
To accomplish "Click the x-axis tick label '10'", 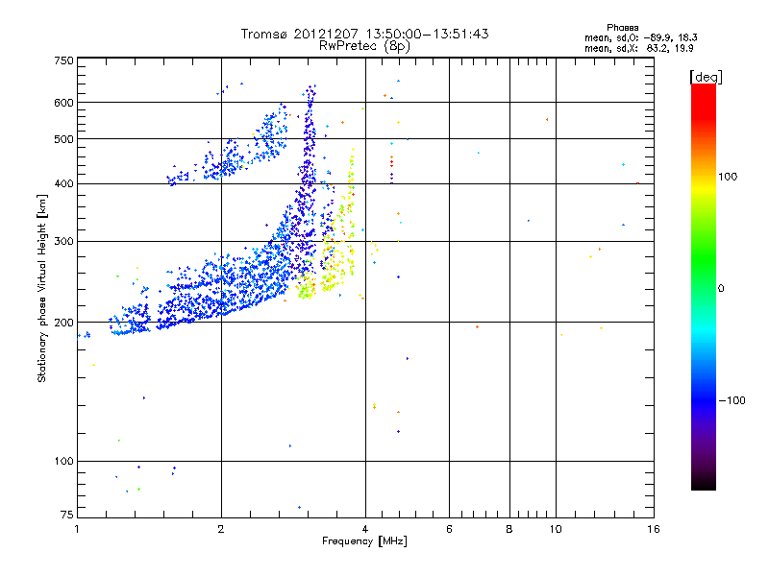I will (x=556, y=529).
